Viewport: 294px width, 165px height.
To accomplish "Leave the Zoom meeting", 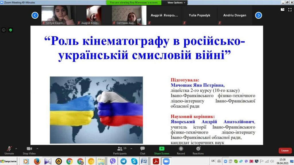I will pyautogui.click(x=285, y=151).
